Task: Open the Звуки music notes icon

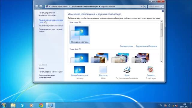Action: point(127,70)
